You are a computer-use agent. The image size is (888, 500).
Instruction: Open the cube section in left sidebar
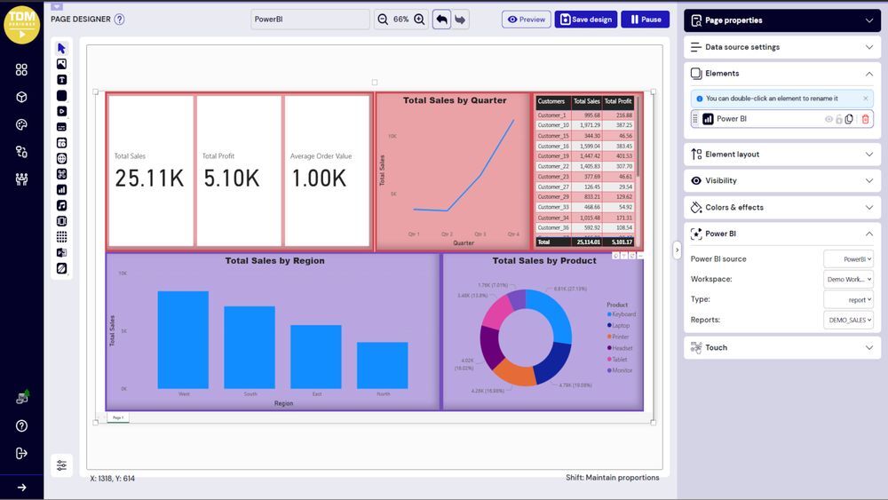coord(21,97)
